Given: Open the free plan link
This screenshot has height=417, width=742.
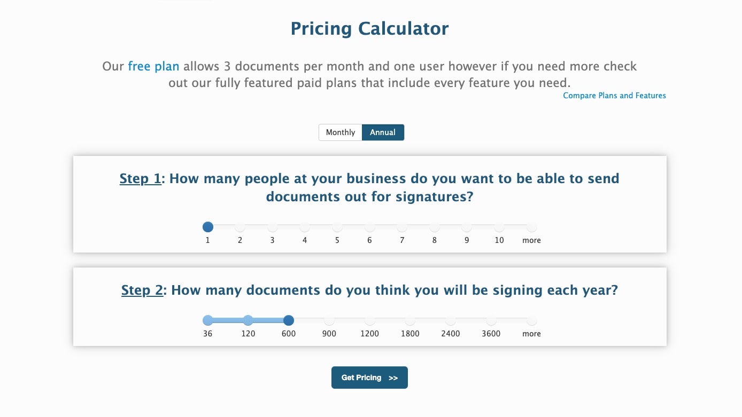Looking at the screenshot, I should tap(153, 67).
